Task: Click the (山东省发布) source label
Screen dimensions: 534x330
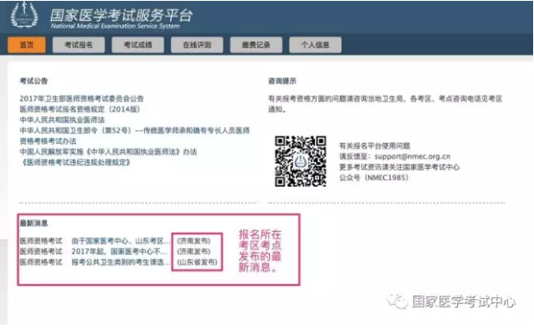Action: 198,262
